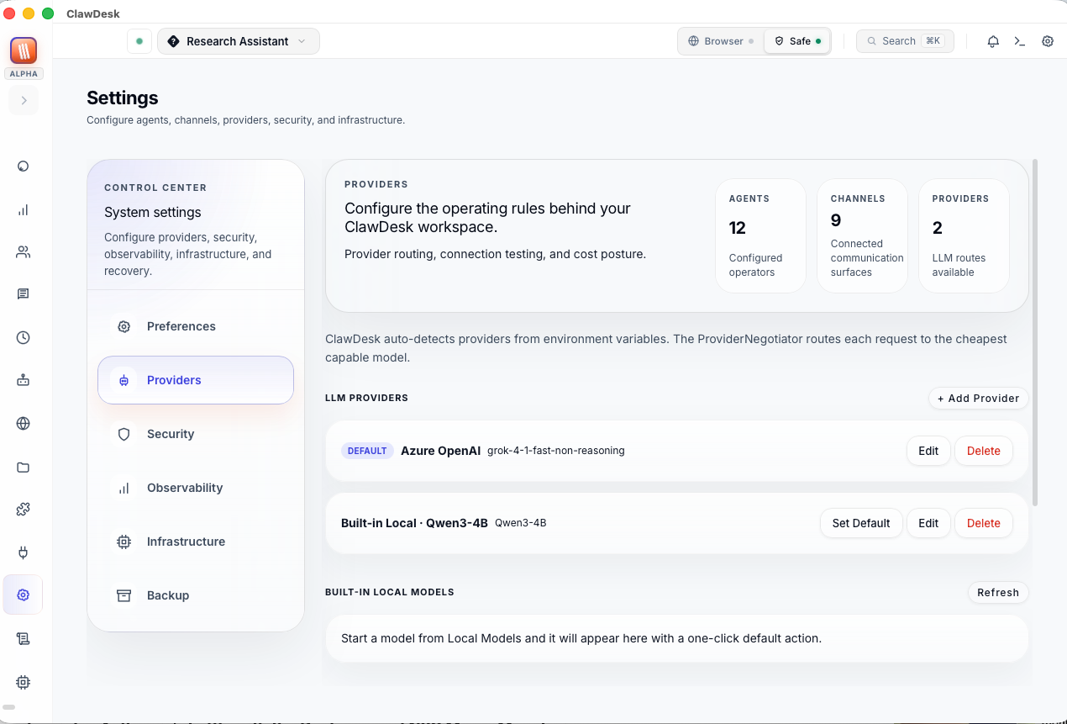Set the Qwen3-4B provider as default
The width and height of the screenshot is (1067, 724).
[861, 522]
